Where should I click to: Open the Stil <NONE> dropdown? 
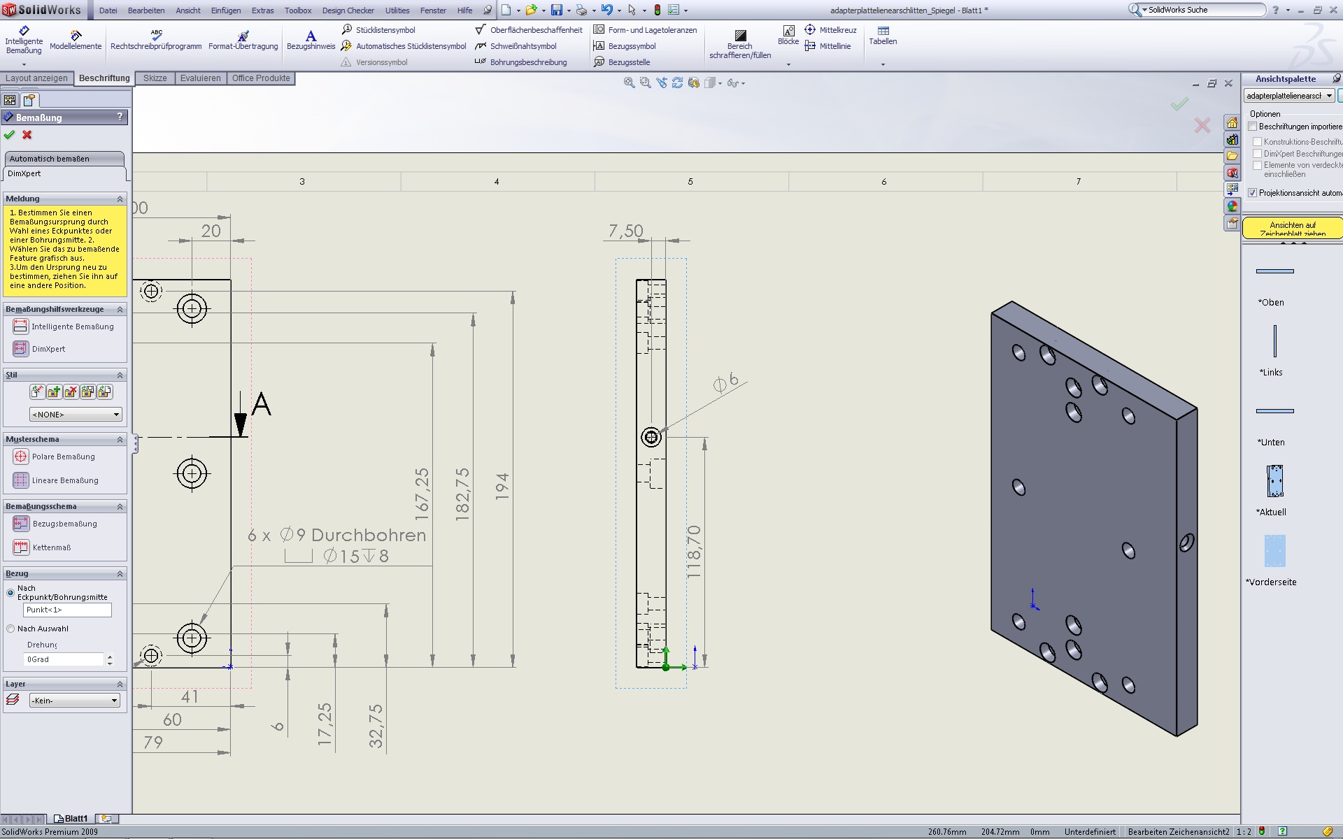click(76, 415)
